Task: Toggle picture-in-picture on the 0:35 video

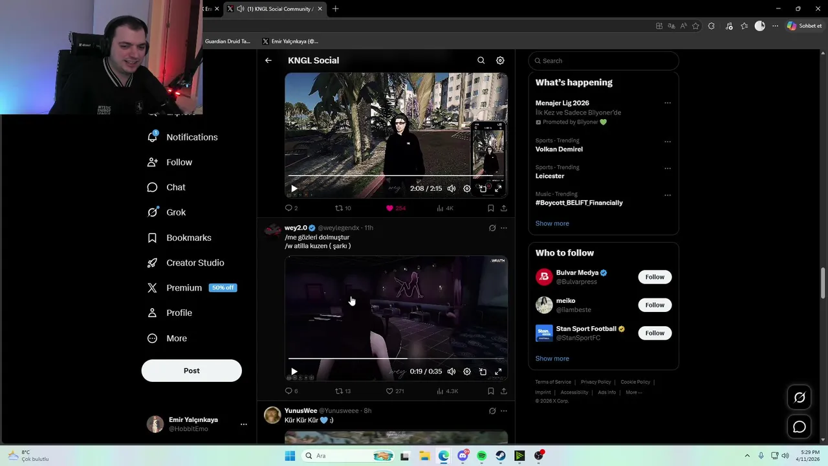Action: click(483, 372)
